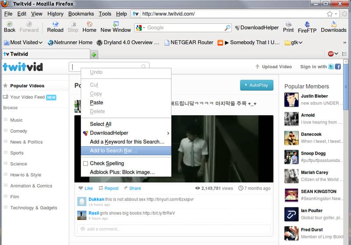The height and width of the screenshot is (245, 351).
Task: Select Add to Search Bar entry
Action: tap(126, 151)
